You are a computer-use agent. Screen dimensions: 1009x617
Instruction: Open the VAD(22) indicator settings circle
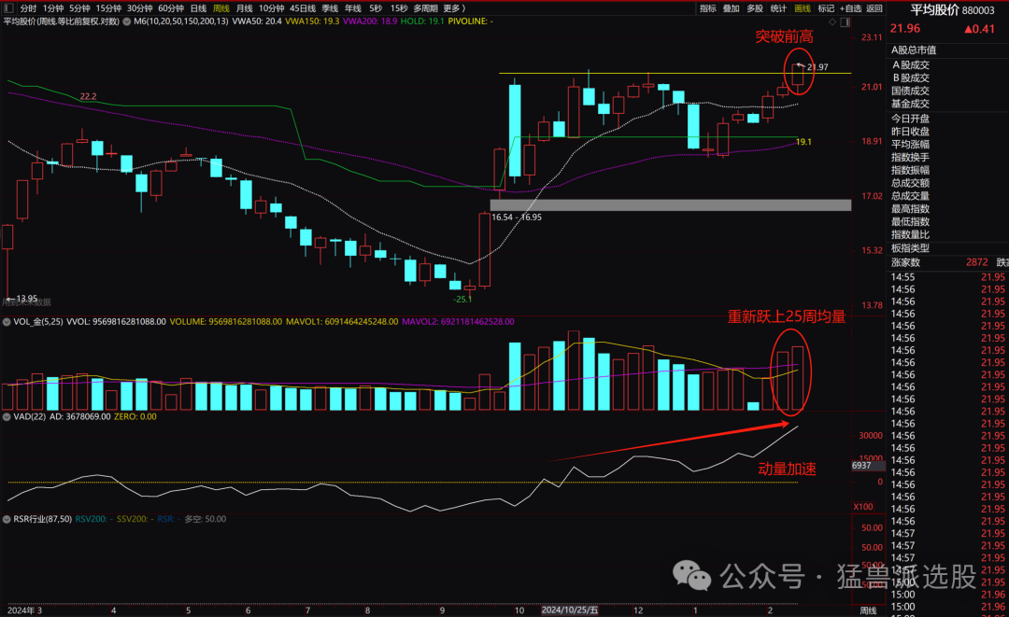[x=7, y=416]
